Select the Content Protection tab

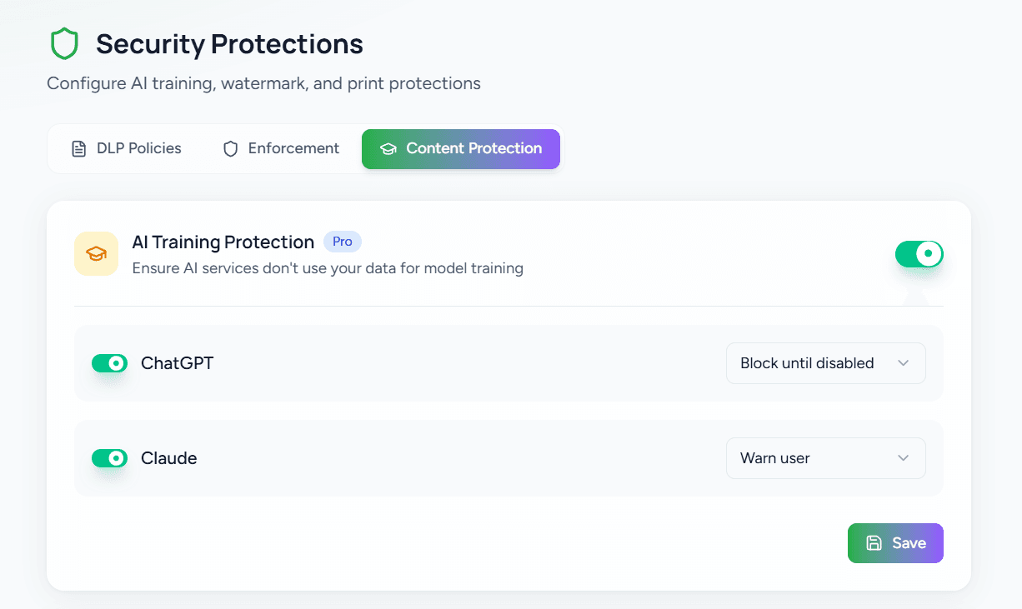[460, 148]
